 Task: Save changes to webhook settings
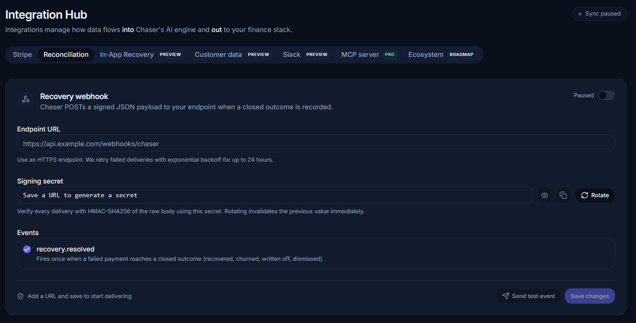tap(590, 296)
